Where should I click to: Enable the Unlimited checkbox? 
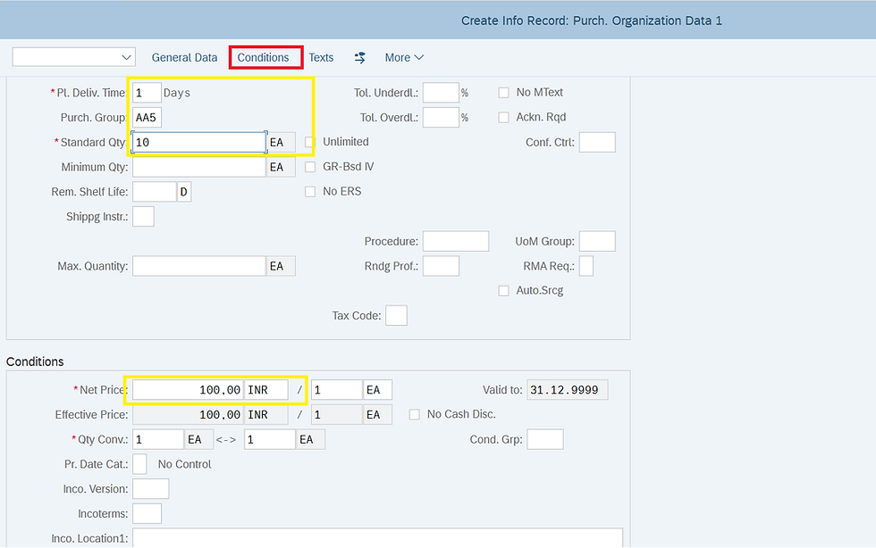pyautogui.click(x=310, y=142)
